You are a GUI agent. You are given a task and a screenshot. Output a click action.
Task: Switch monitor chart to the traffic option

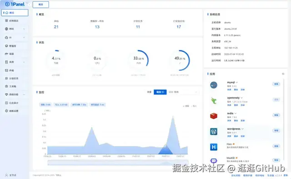[150, 92]
